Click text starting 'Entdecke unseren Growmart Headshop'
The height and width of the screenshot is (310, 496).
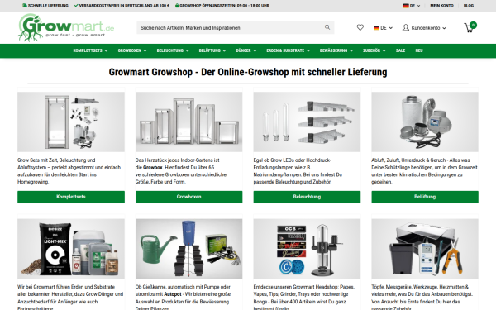[x=304, y=298]
